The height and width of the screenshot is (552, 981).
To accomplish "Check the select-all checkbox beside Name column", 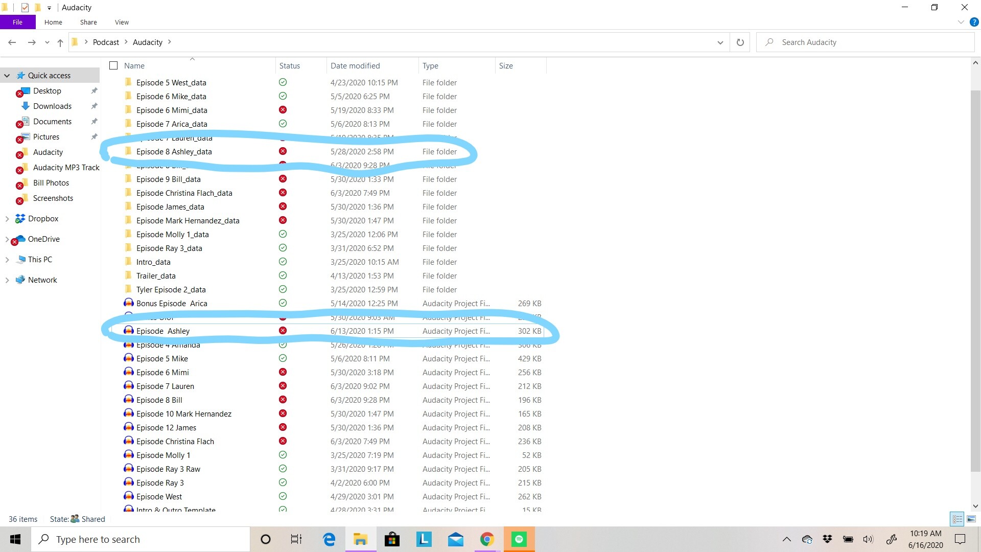I will (113, 65).
